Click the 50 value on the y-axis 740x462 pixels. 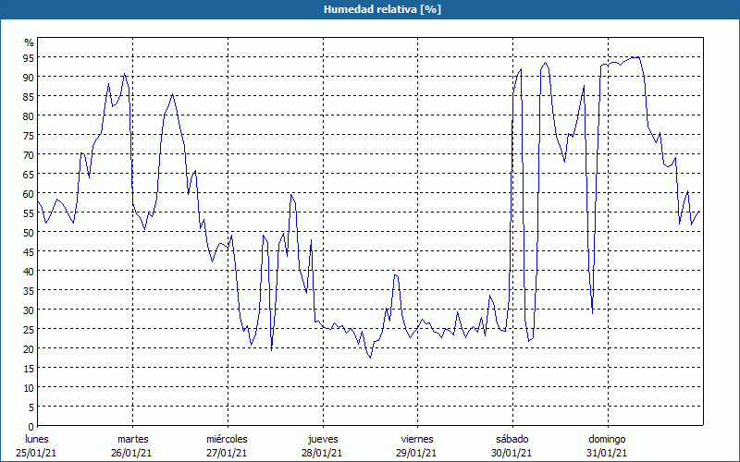point(30,233)
